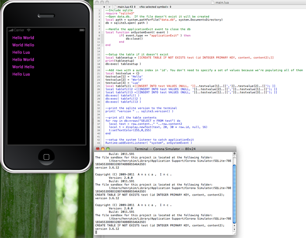
Task: Click the editor line starting 'local tablesetup ='
Action: tap(189, 58)
